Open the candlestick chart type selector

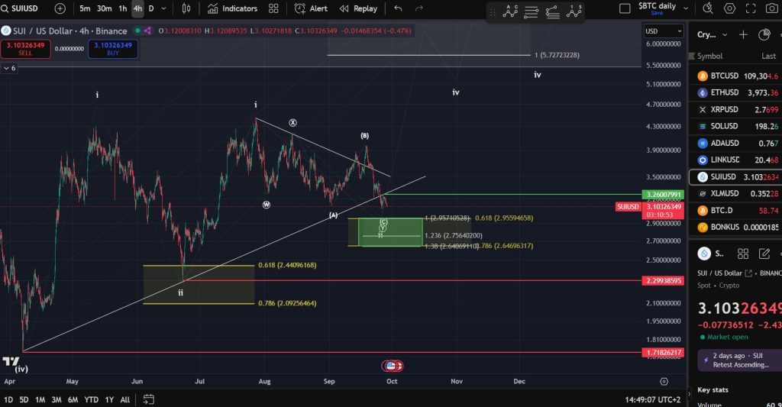186,8
